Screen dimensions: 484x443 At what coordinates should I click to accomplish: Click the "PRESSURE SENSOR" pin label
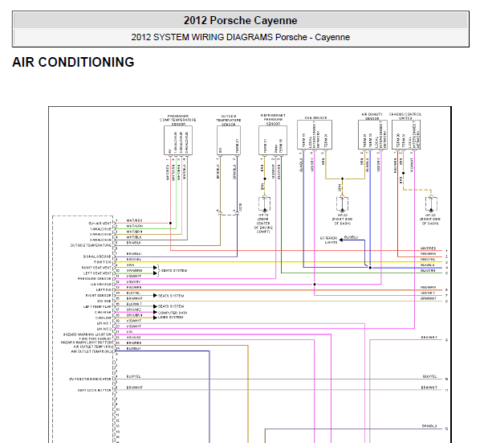click(94, 278)
